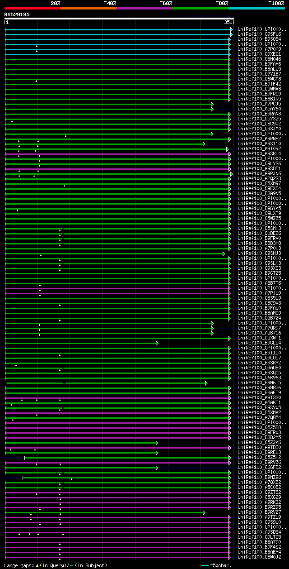Click the red ~20% identity legend segment
Screen dimensions: 289x569
33,8
